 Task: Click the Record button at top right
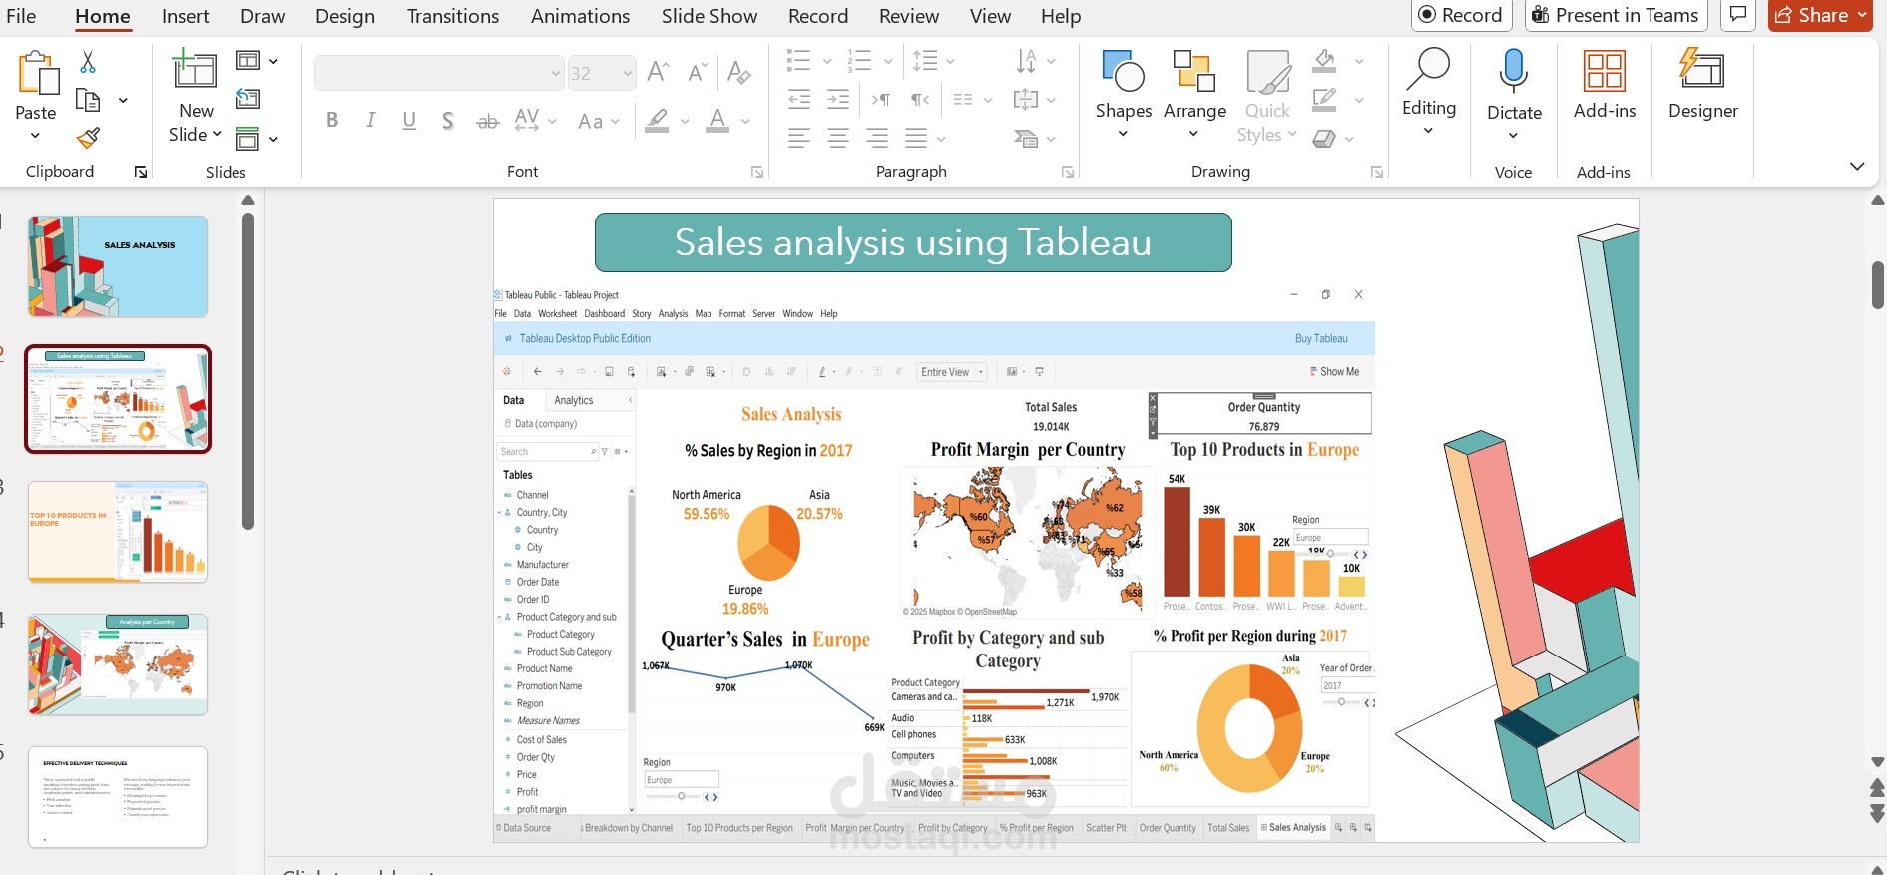click(1461, 15)
